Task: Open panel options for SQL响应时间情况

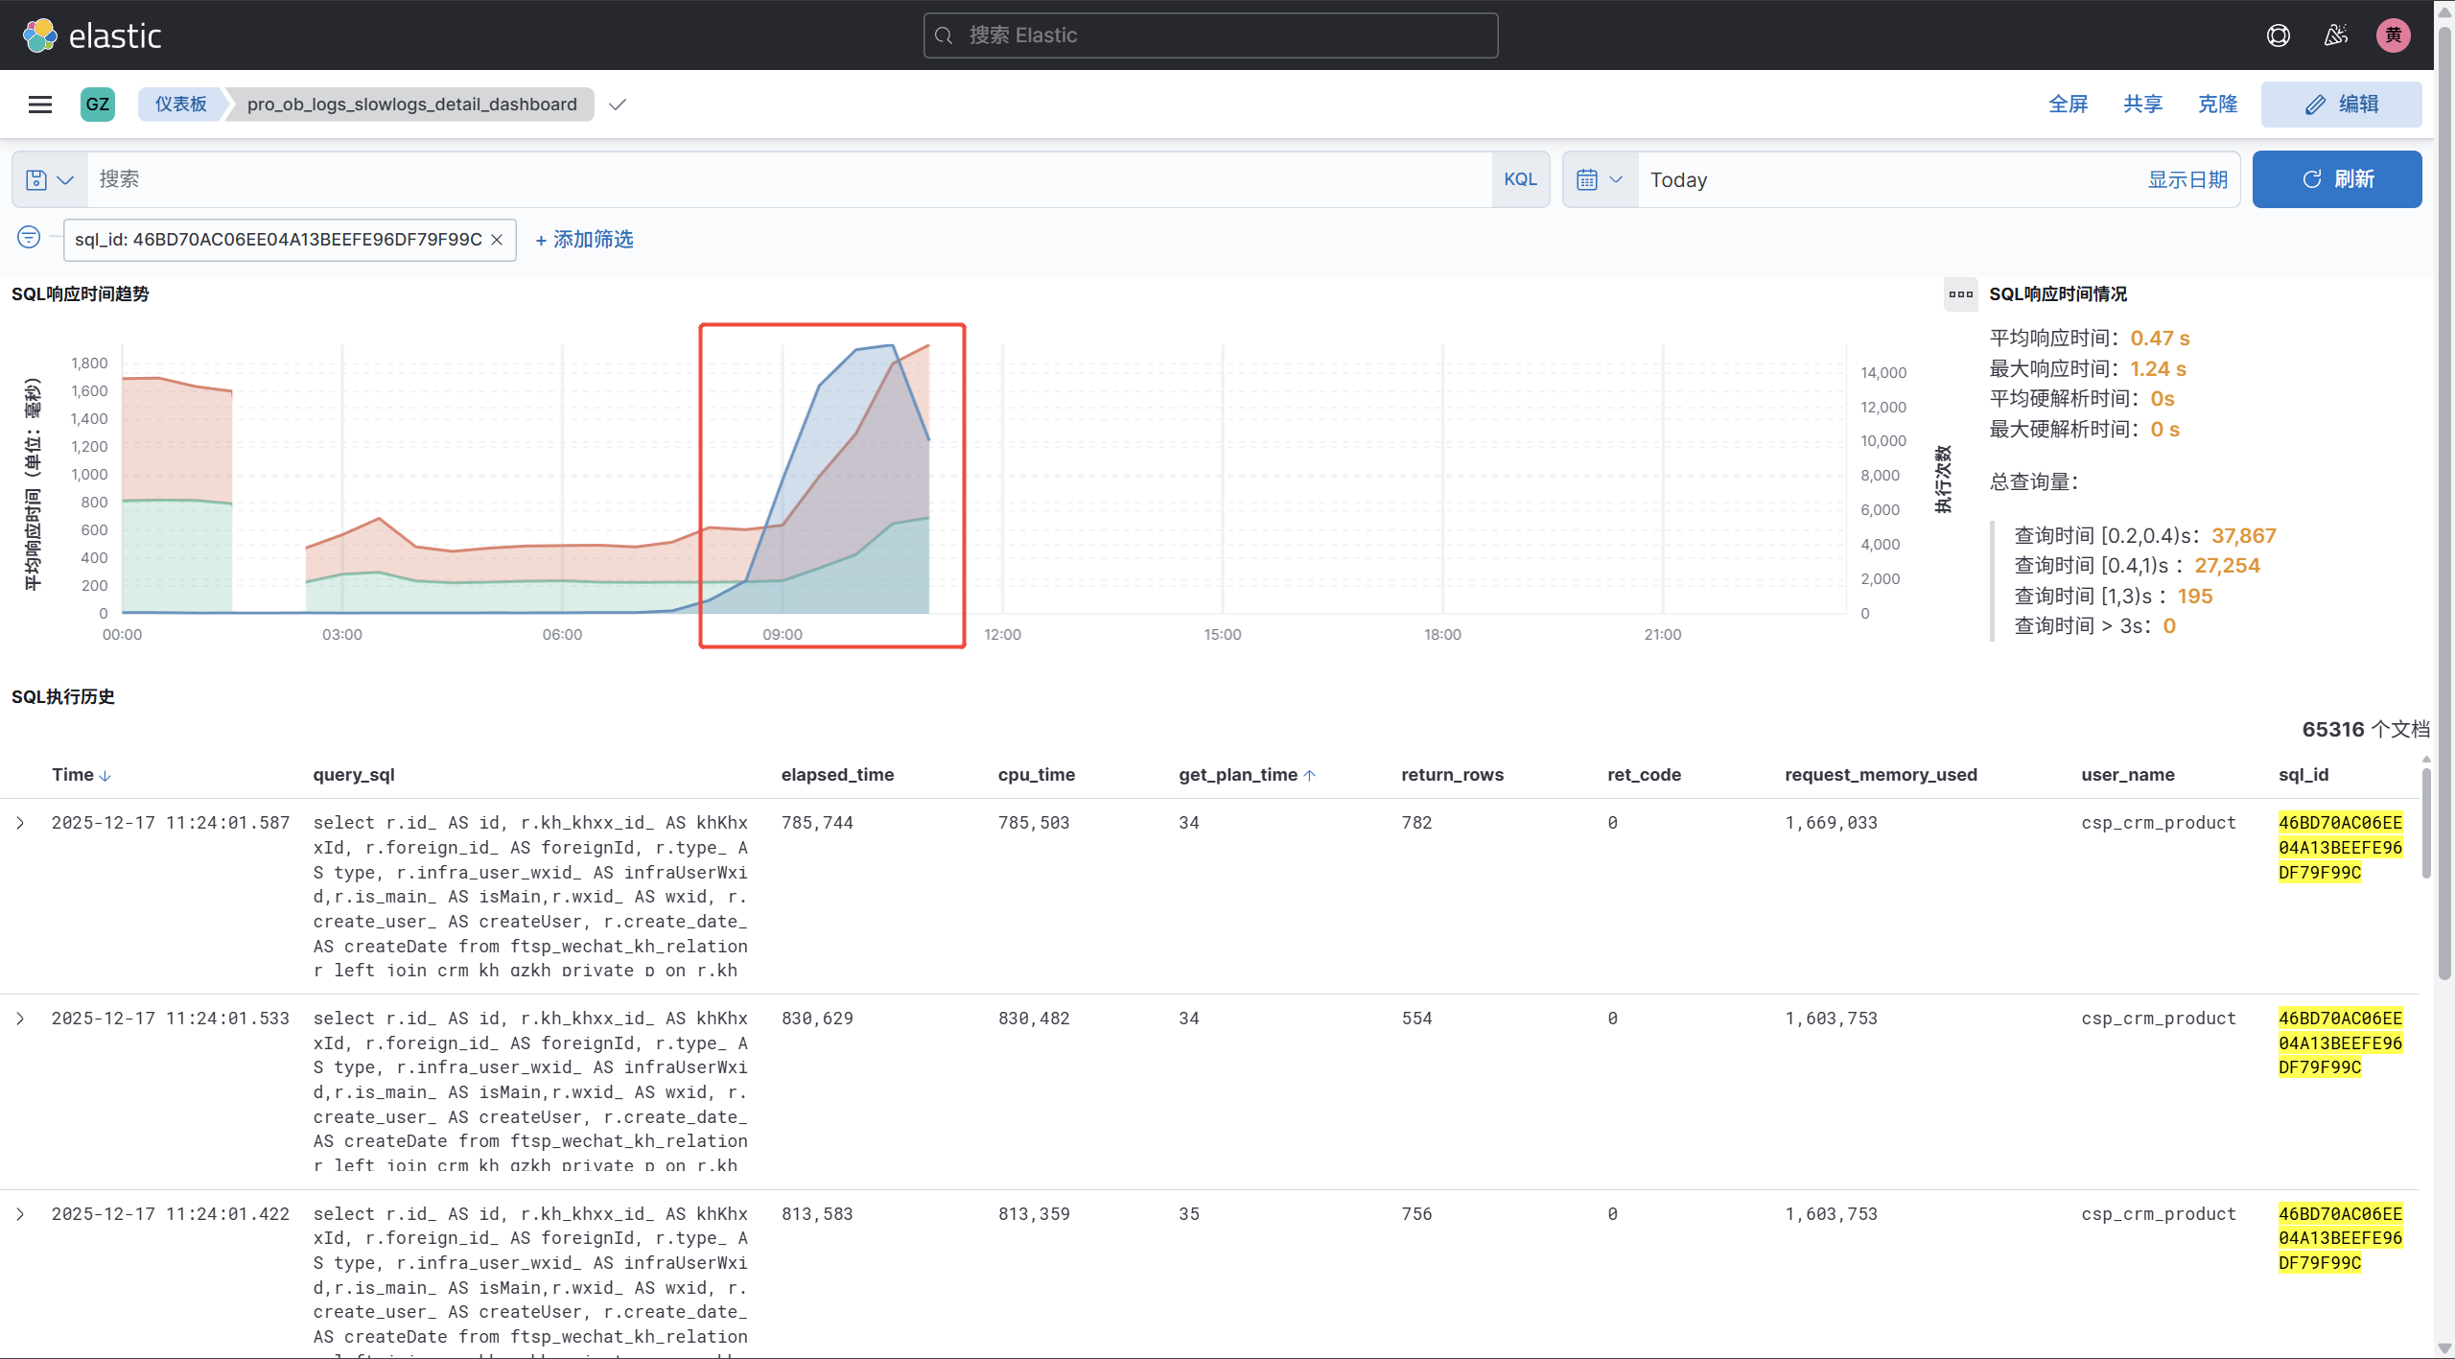Action: (1960, 294)
